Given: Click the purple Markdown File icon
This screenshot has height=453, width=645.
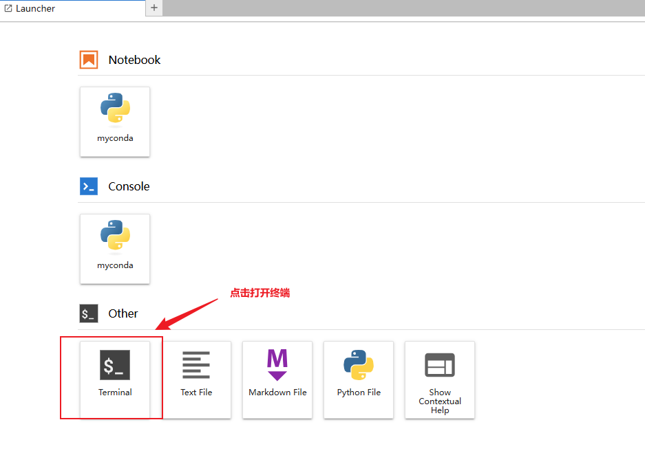Looking at the screenshot, I should (x=277, y=364).
